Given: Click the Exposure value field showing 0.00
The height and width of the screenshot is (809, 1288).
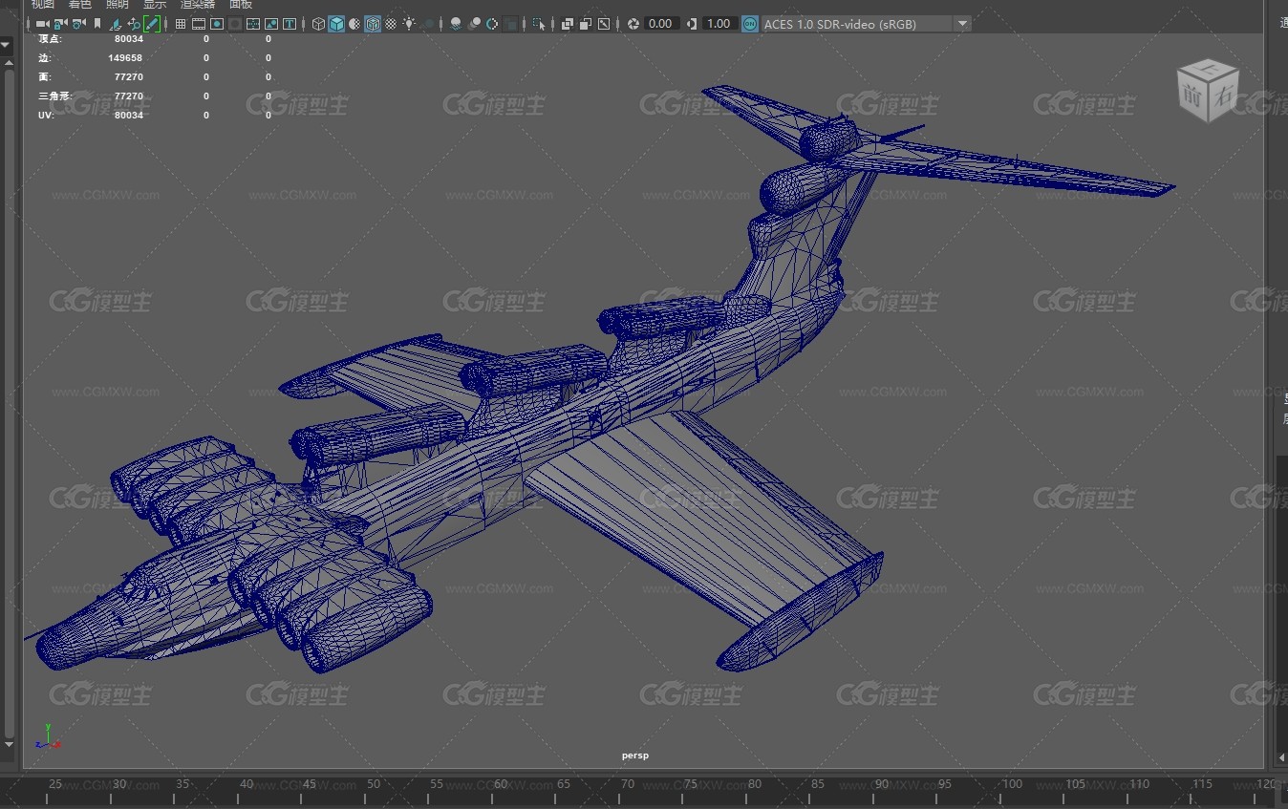Looking at the screenshot, I should [x=661, y=24].
